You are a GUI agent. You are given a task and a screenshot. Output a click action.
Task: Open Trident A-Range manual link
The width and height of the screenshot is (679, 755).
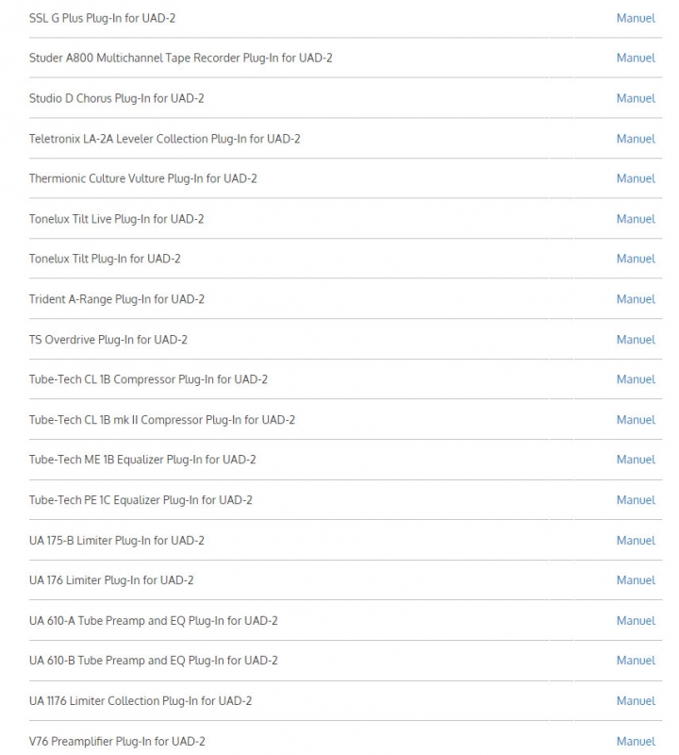636,299
